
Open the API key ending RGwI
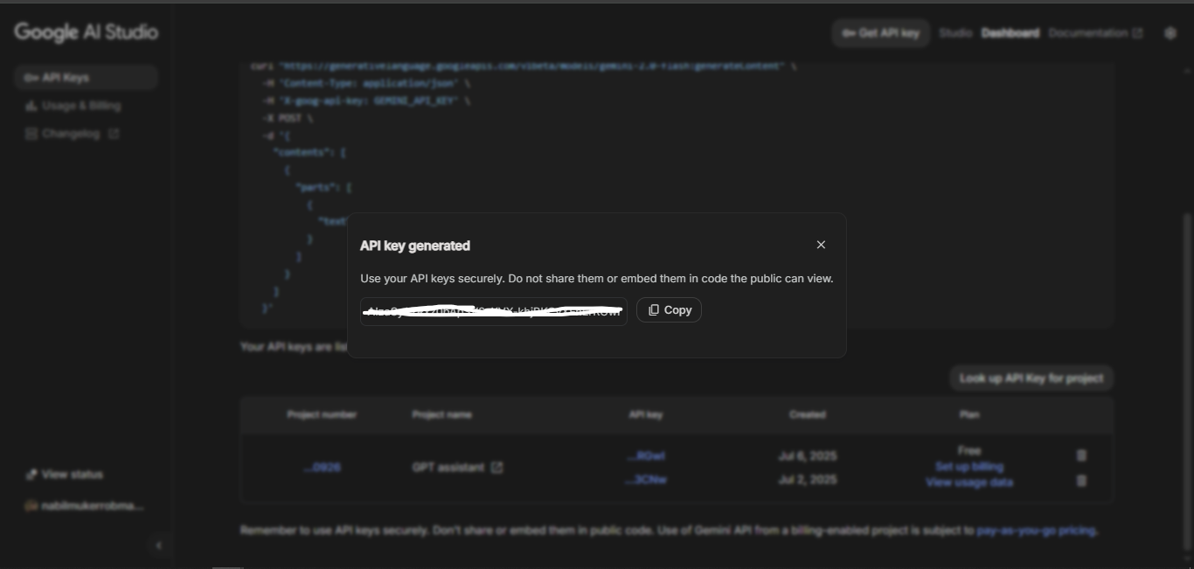646,456
